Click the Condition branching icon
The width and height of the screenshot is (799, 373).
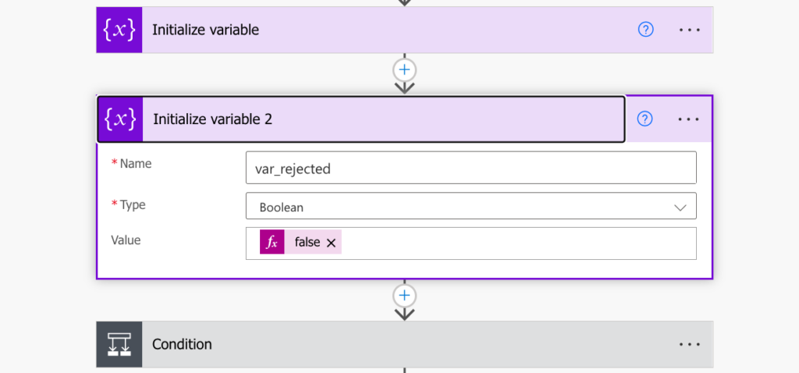[x=119, y=344]
